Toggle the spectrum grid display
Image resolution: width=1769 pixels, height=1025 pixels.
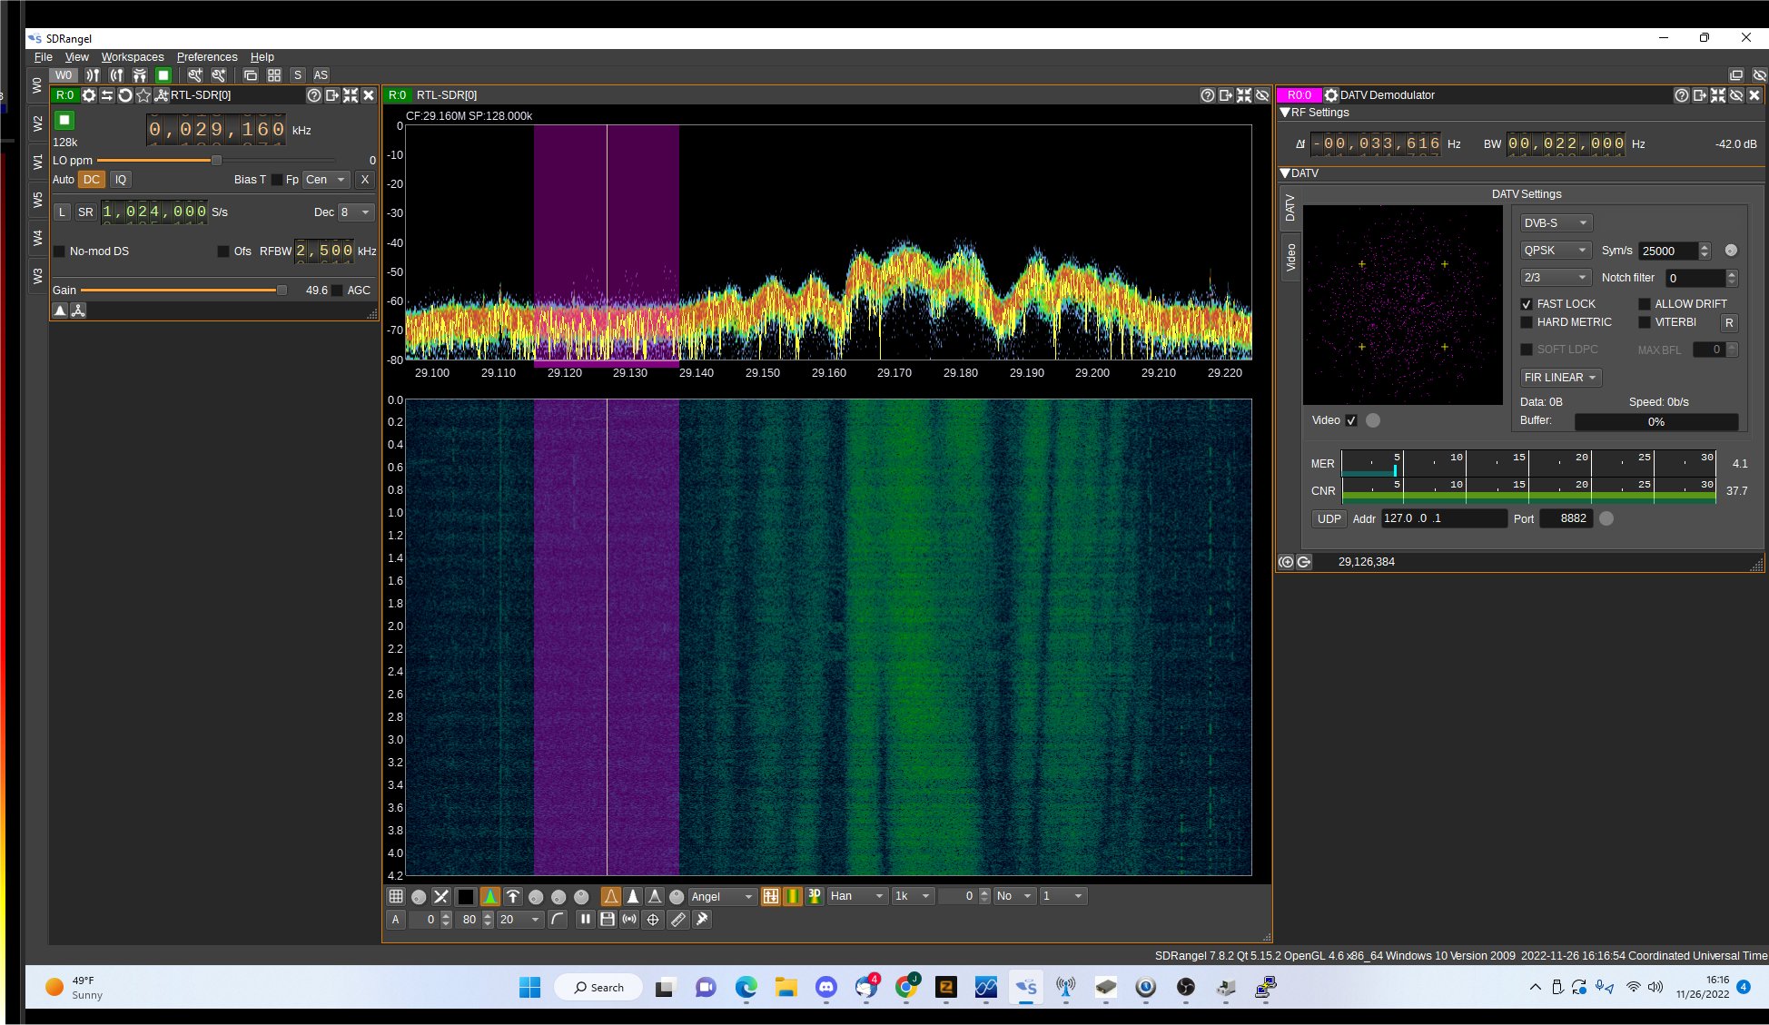pyautogui.click(x=396, y=896)
